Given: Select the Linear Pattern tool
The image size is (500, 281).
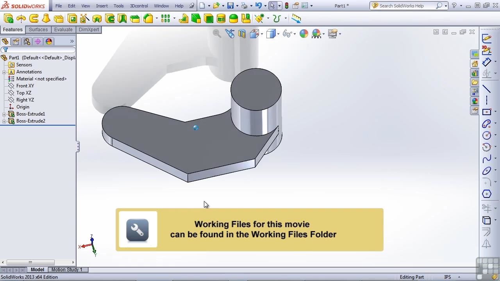Looking at the screenshot, I should [x=166, y=18].
